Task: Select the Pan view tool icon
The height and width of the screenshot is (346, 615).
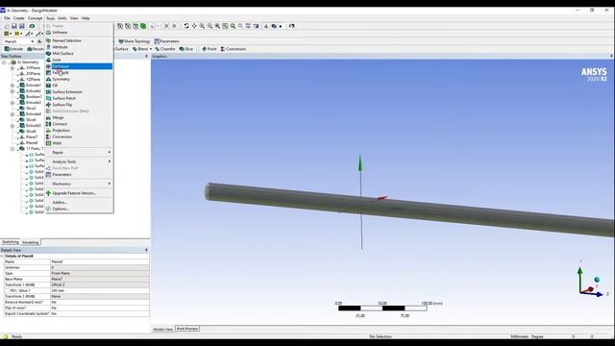Action: tap(194, 26)
